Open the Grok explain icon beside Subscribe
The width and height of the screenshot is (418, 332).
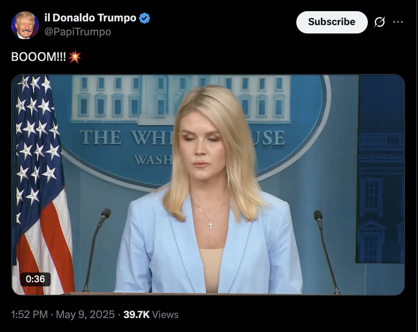point(379,22)
